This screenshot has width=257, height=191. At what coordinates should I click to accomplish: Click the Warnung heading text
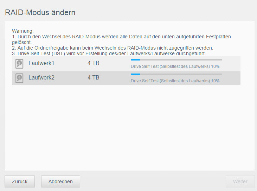[x=23, y=31]
